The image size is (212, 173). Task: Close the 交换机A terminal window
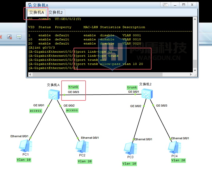(x=192, y=5)
